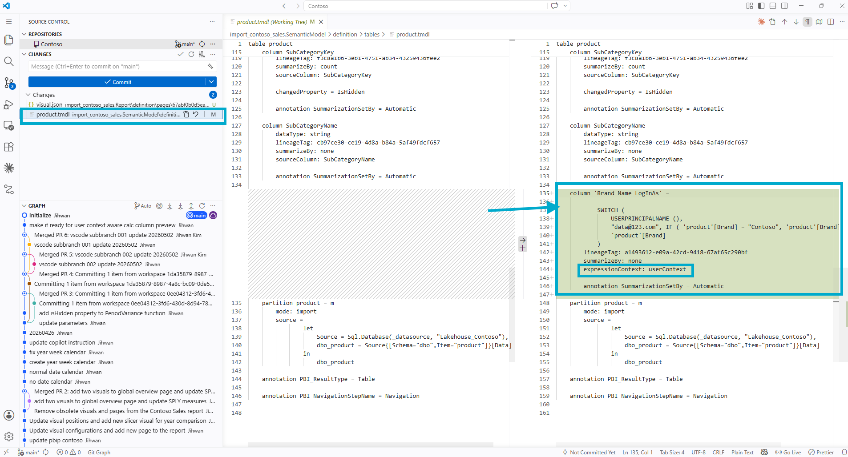Click Plain Text language mode in status bar
The height and width of the screenshot is (457, 848).
[743, 452]
